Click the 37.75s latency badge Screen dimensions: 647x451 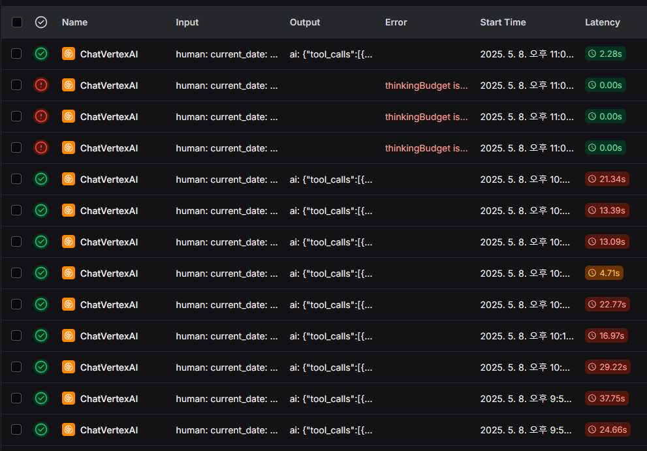607,399
